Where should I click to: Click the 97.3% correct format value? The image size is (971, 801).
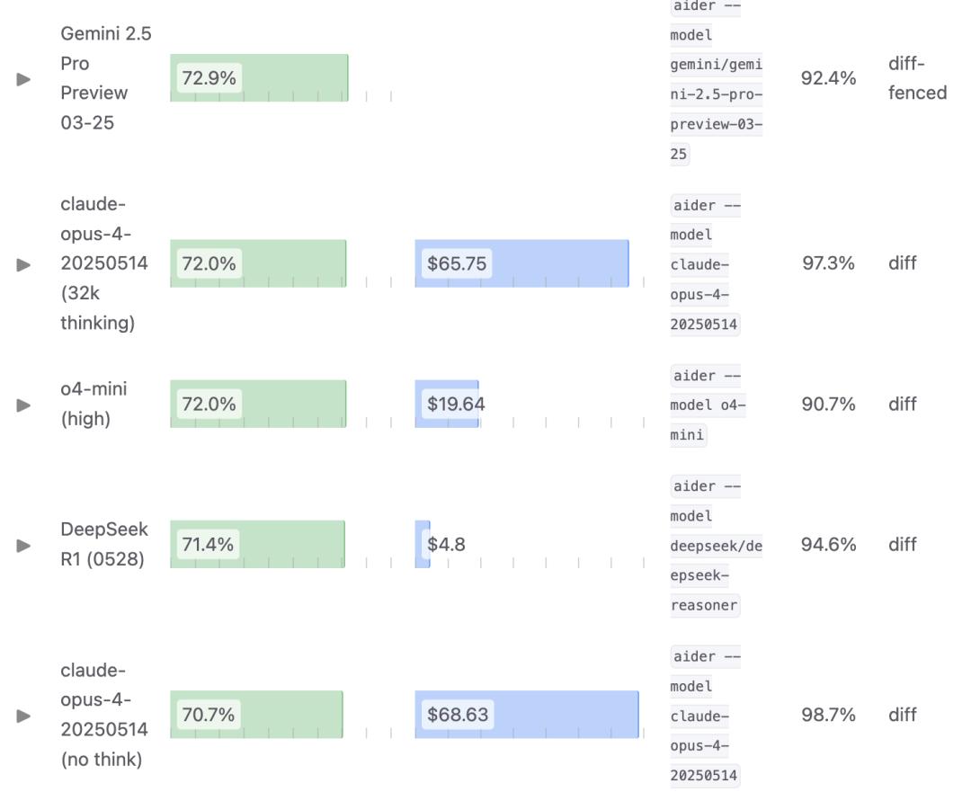pyautogui.click(x=828, y=263)
